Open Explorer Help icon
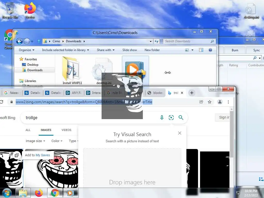 (210, 50)
